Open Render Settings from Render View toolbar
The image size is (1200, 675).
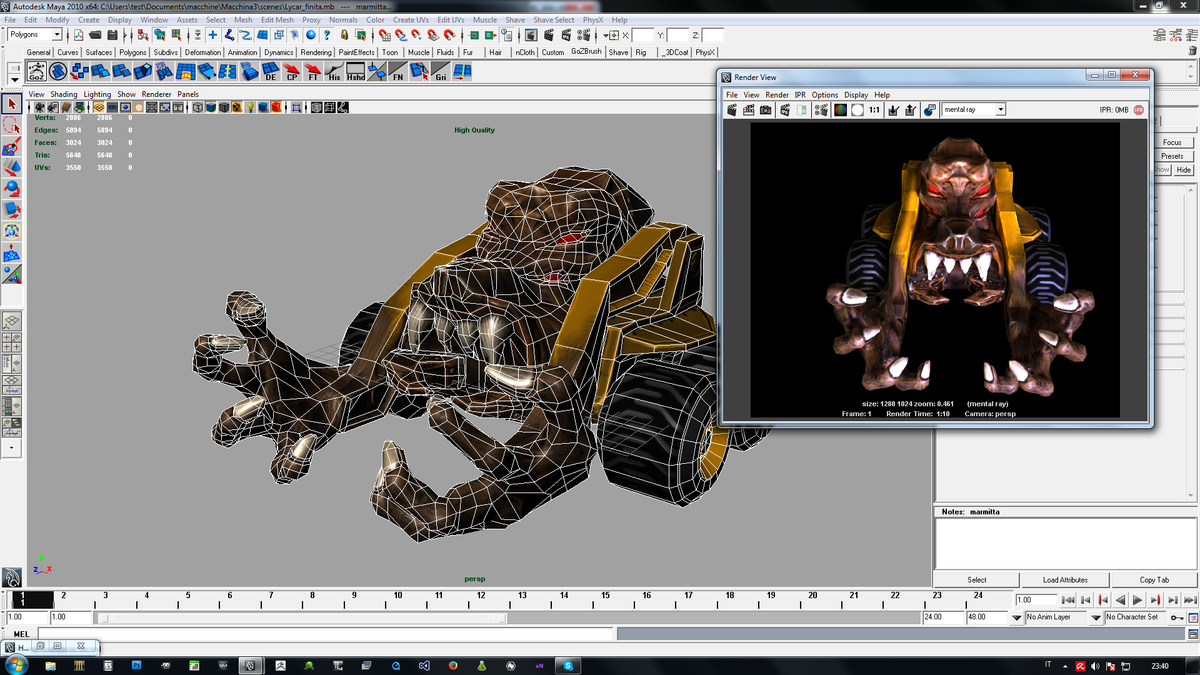[x=821, y=110]
